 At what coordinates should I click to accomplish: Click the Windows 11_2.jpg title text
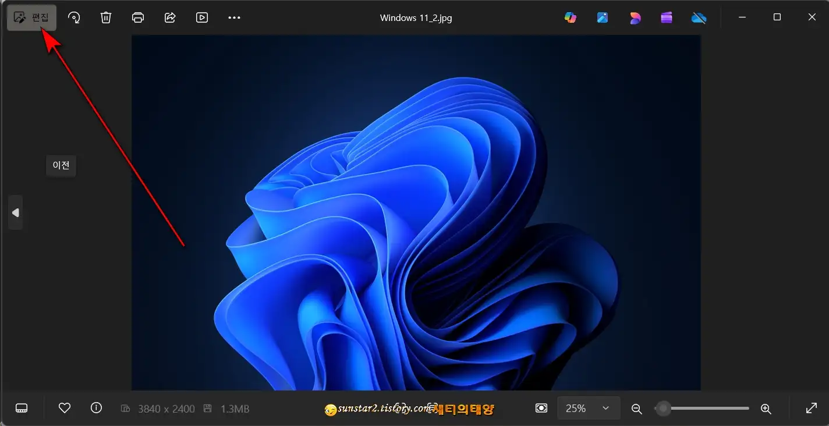pos(416,17)
